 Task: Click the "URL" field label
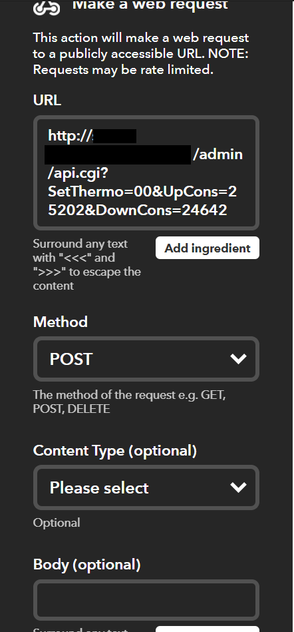click(47, 101)
